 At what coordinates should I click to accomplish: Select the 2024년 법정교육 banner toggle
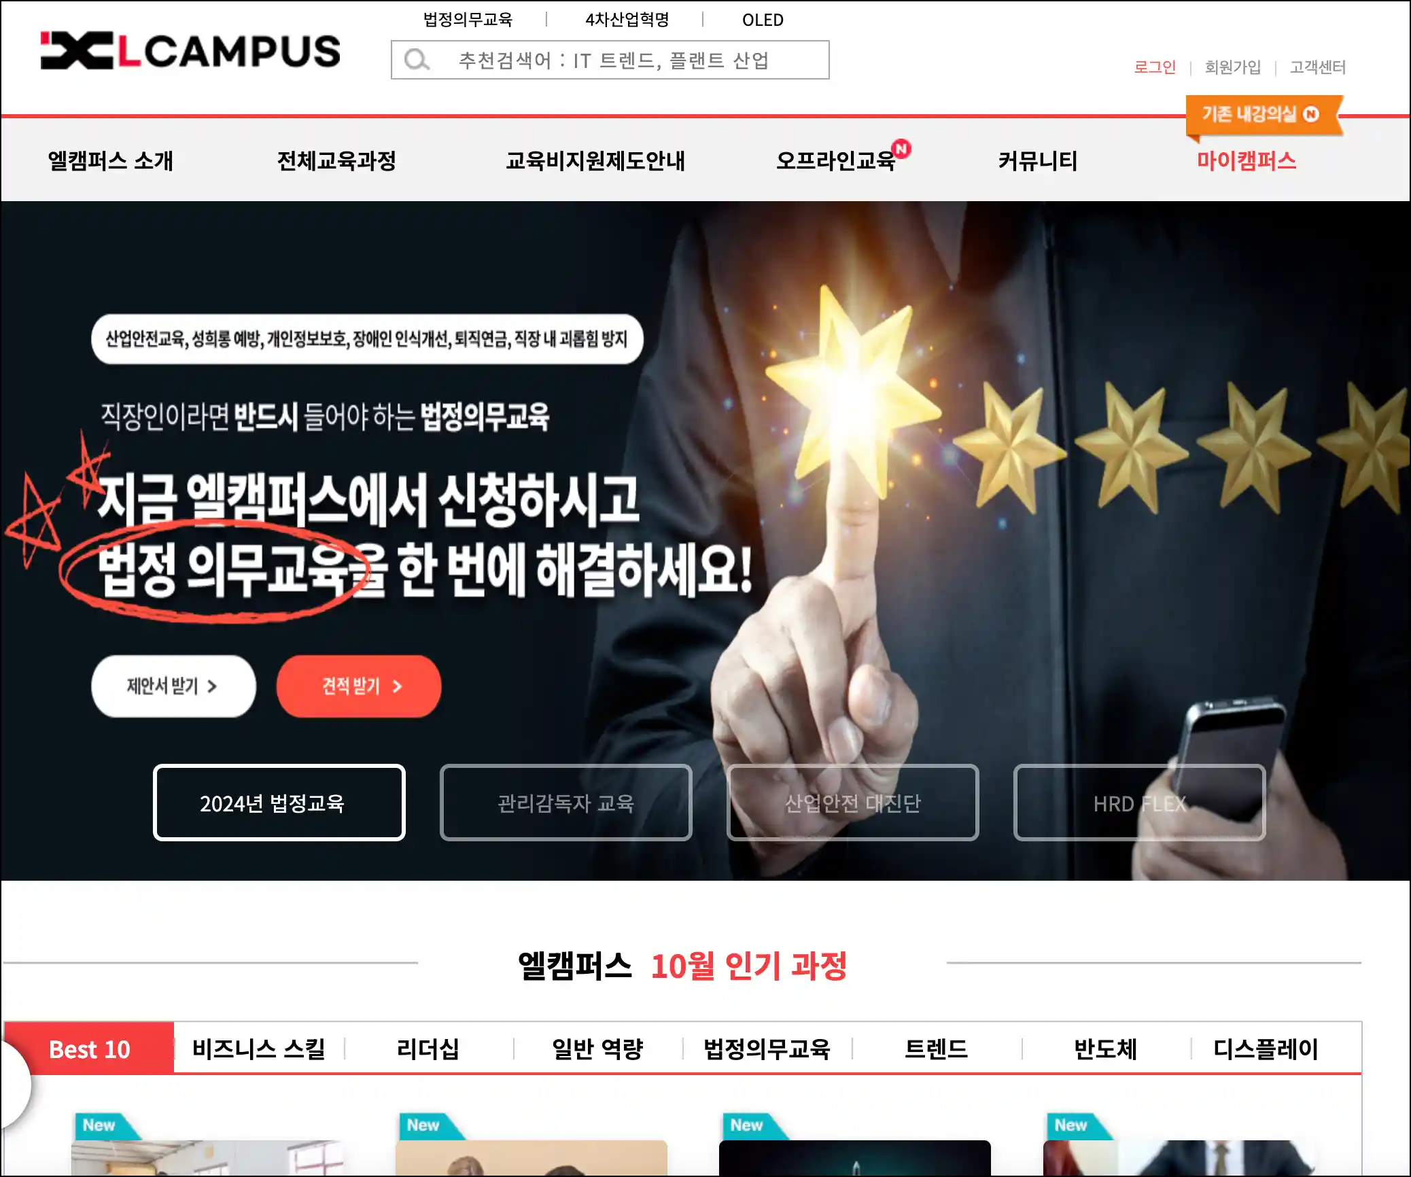point(279,803)
